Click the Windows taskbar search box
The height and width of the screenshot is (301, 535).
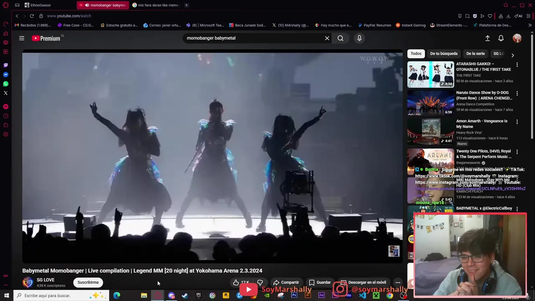coord(61,296)
